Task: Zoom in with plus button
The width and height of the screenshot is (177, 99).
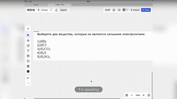Action: pos(144,95)
